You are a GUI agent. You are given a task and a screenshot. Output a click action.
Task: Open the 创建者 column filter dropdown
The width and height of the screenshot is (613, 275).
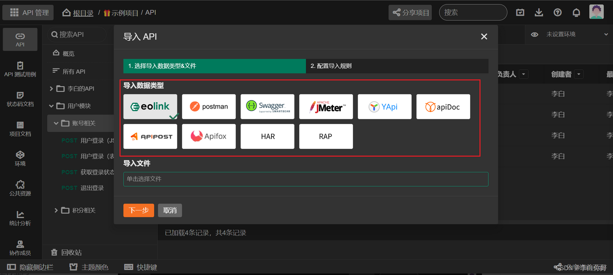coord(579,74)
